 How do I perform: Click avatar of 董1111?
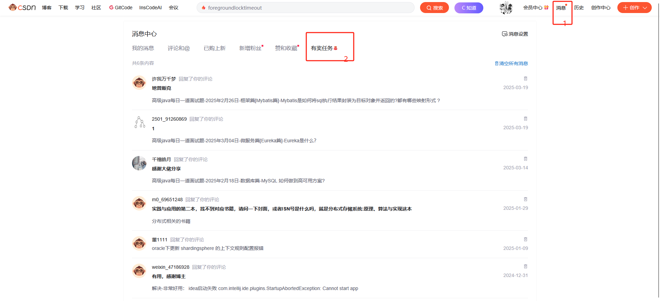pyautogui.click(x=139, y=243)
